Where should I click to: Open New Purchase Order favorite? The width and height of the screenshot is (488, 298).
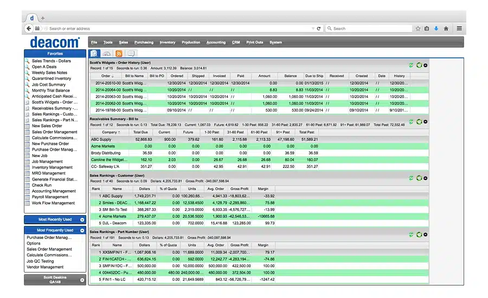click(x=50, y=144)
